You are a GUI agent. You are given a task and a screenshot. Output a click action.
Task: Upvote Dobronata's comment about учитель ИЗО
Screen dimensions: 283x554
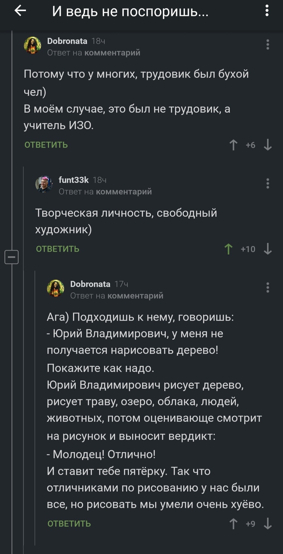tap(233, 145)
